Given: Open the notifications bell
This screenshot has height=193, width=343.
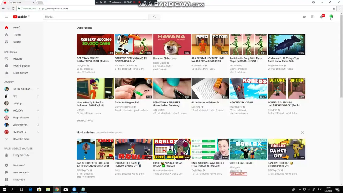Looking at the screenshot, I should coord(322,17).
